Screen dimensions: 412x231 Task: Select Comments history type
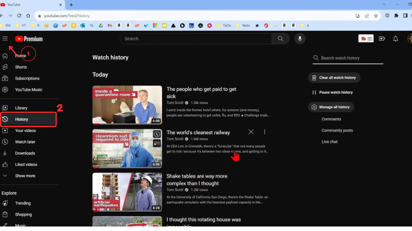tap(331, 119)
